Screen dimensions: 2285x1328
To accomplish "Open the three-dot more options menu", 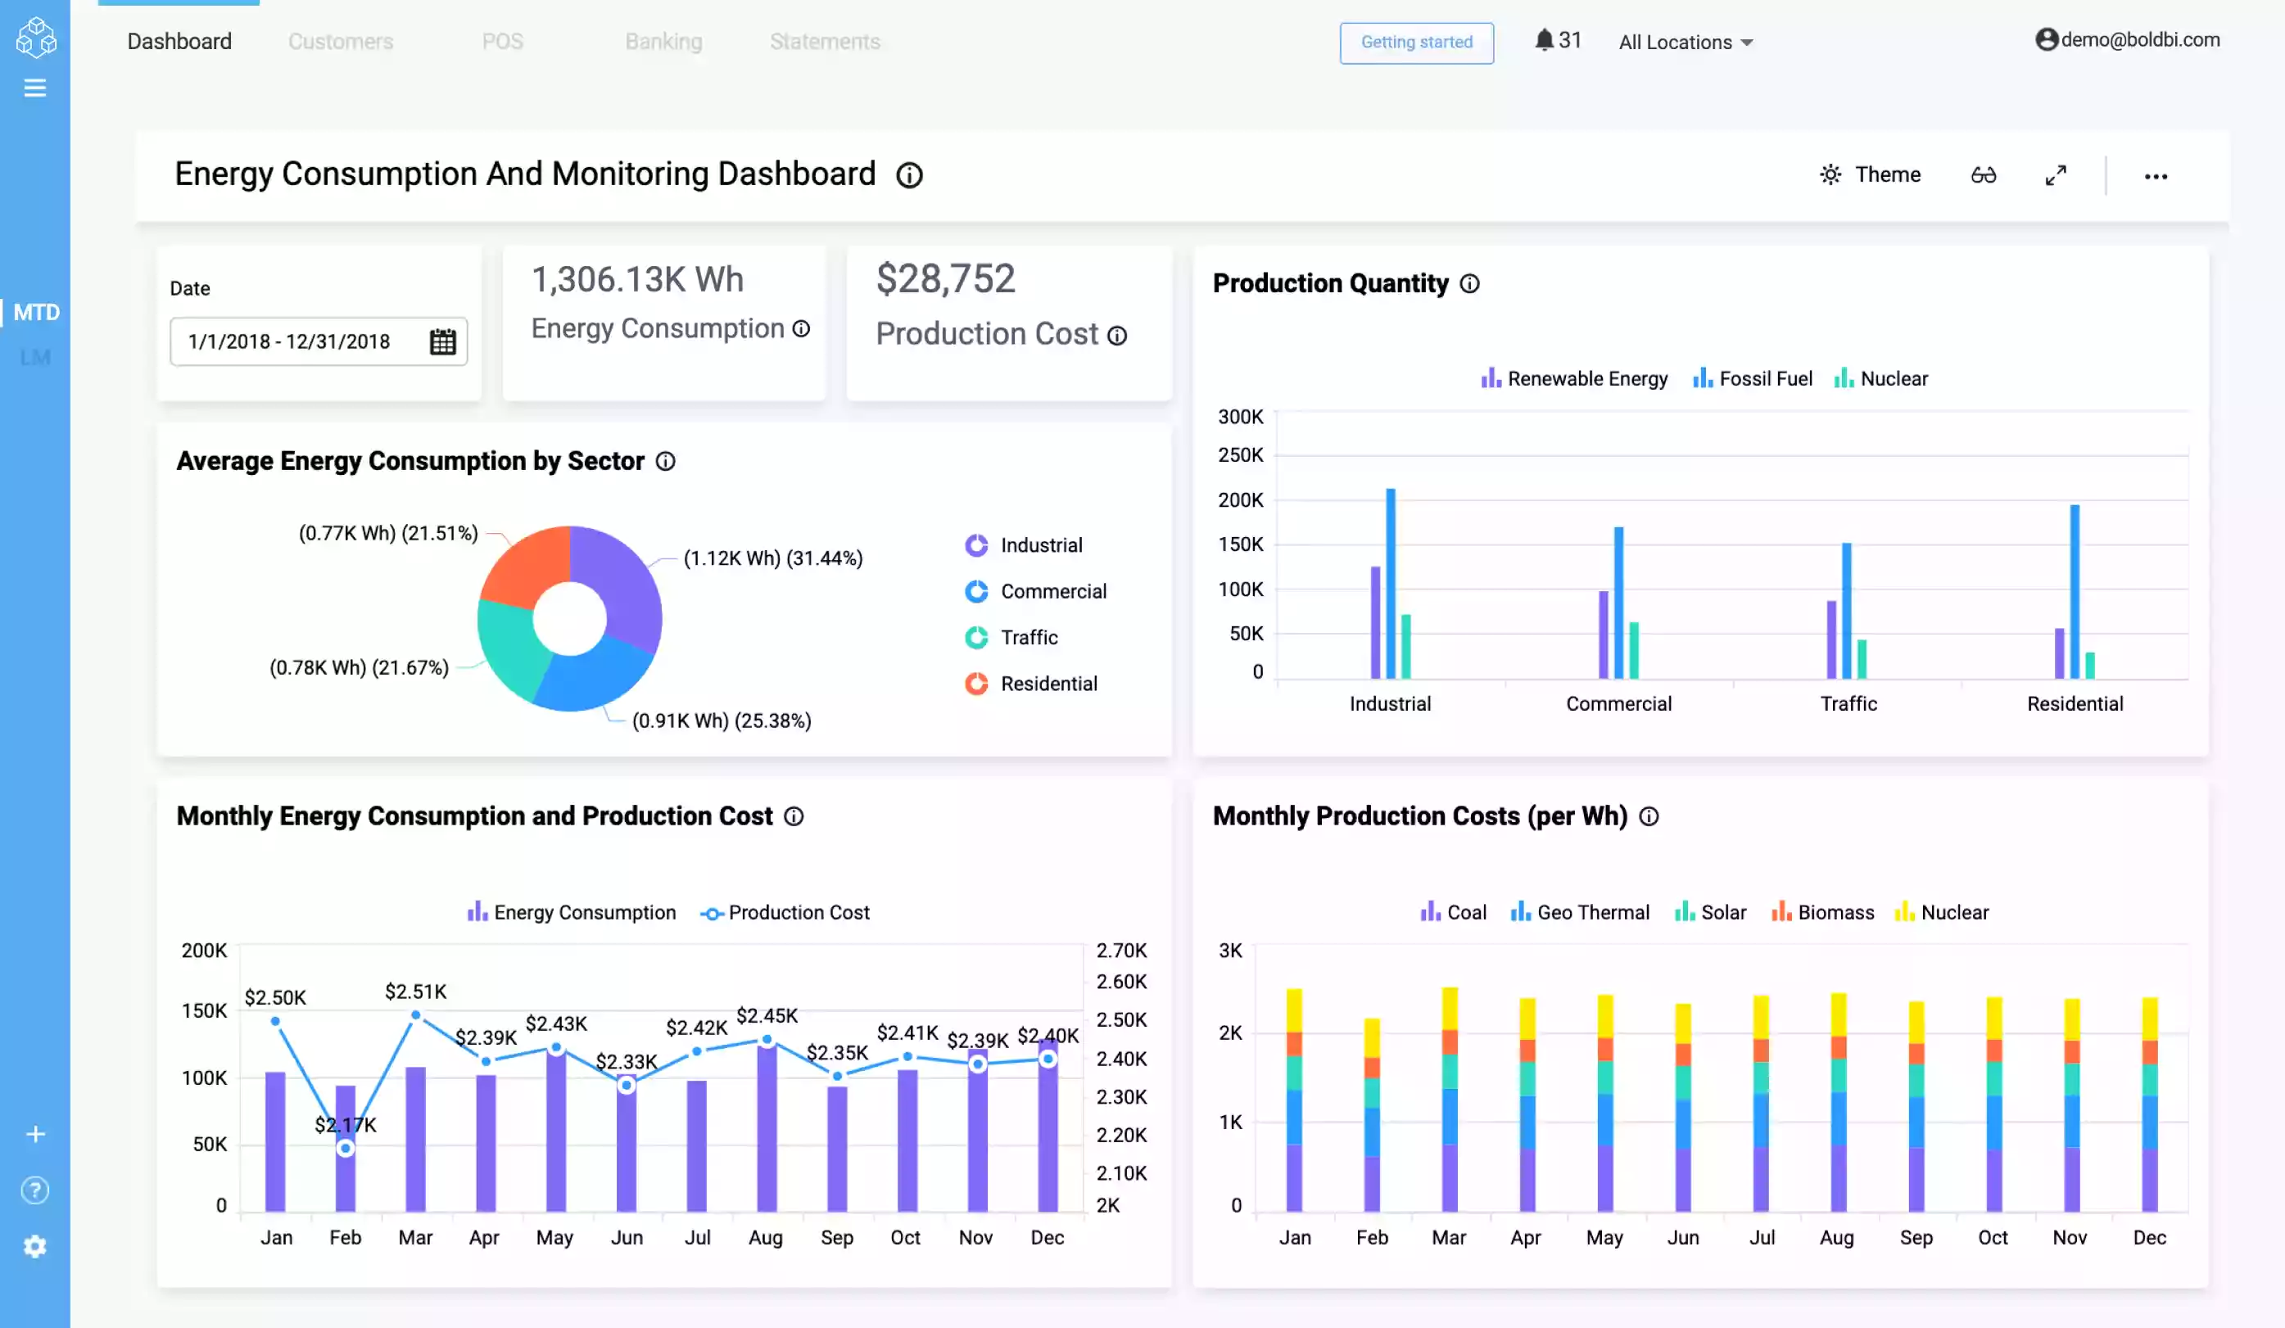I will (x=2156, y=177).
